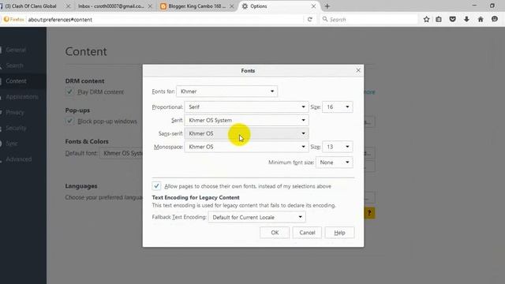Viewport: 505px width, 284px height.
Task: Open the Minimum font size dropdown
Action: pyautogui.click(x=334, y=163)
